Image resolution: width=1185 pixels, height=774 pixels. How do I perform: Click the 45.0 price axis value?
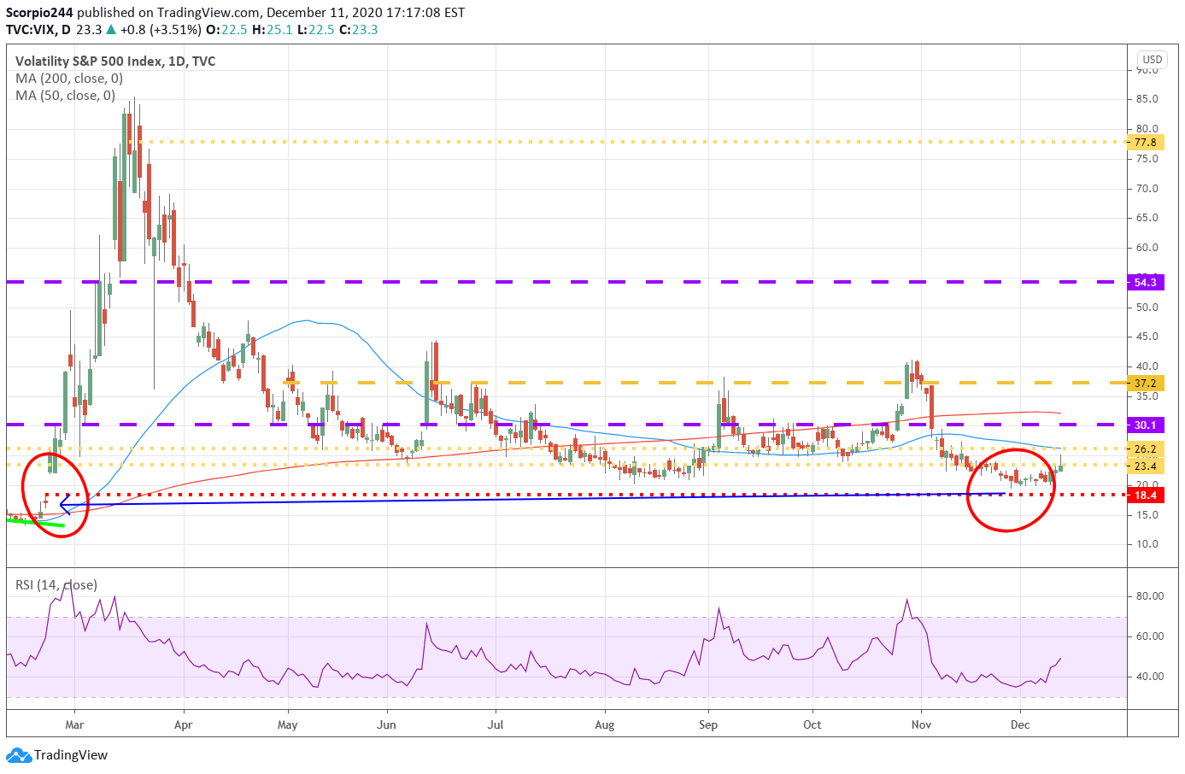(x=1147, y=337)
